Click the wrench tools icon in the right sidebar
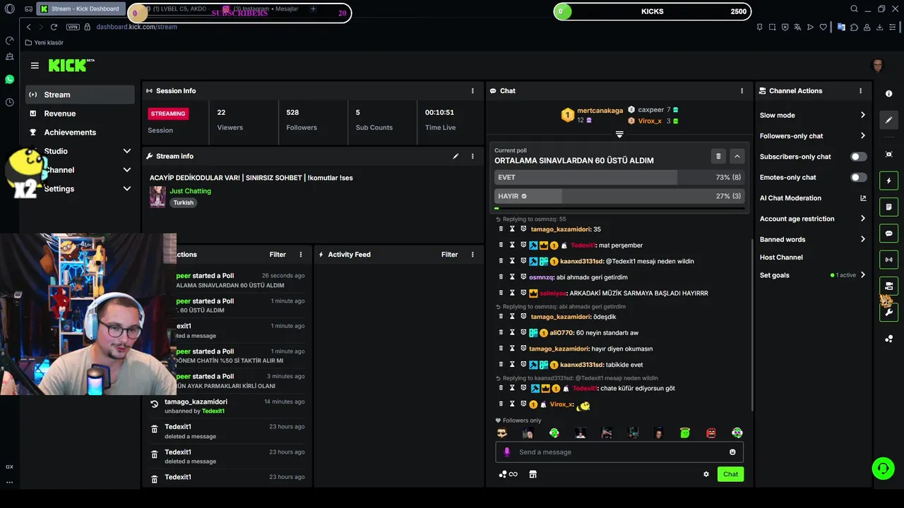Viewport: 904px width, 508px height. pyautogui.click(x=888, y=312)
